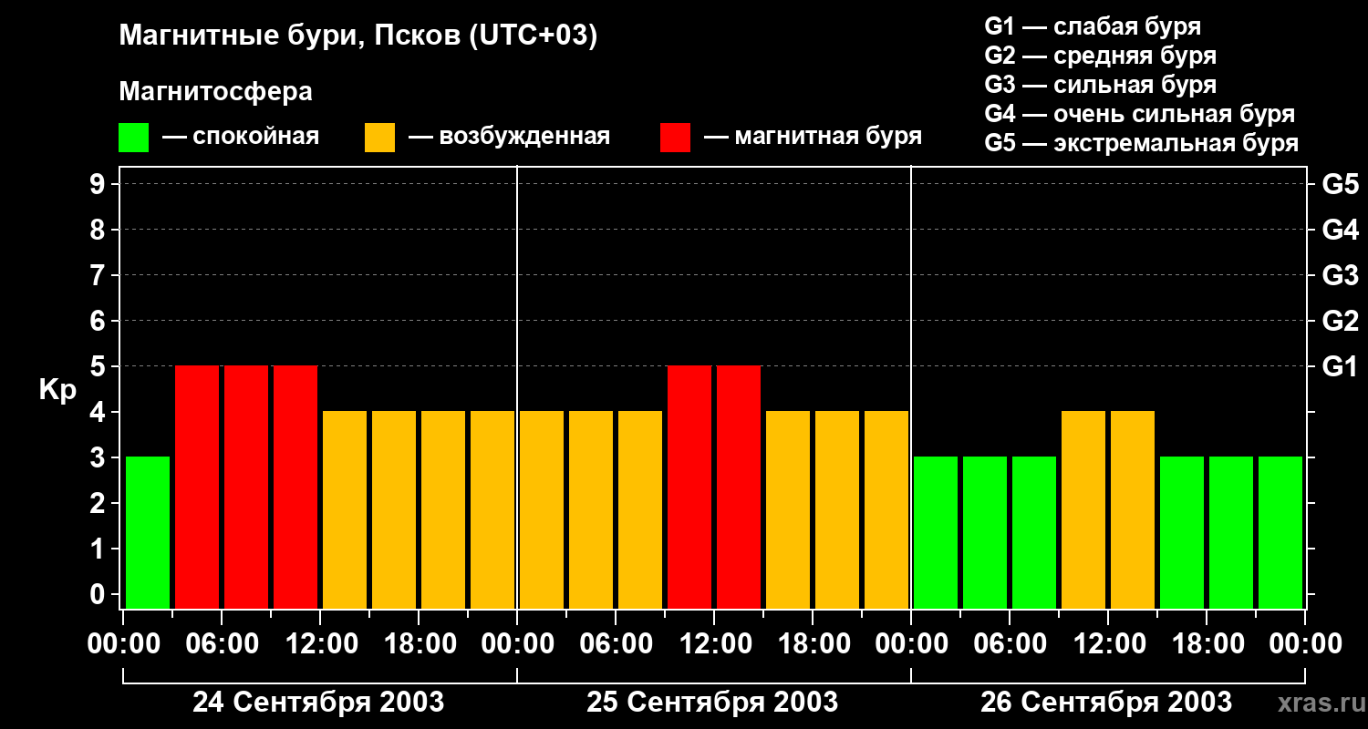Click the orange 15:00–18:00 bar on 25 Сентября

pos(788,510)
